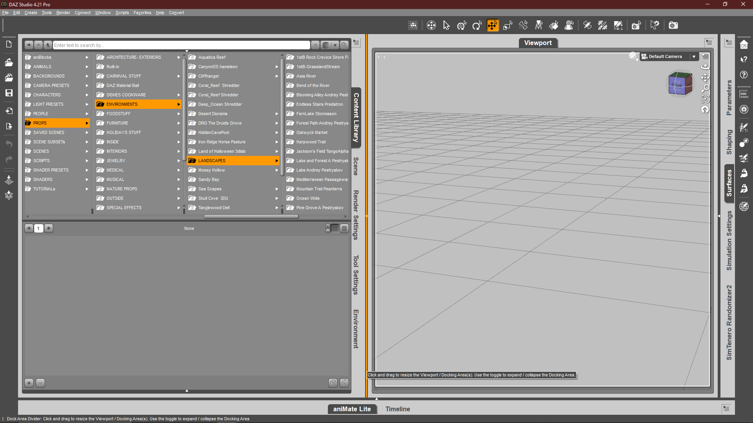Select the ActivePose bone tool
The width and height of the screenshot is (753, 423).
click(523, 25)
